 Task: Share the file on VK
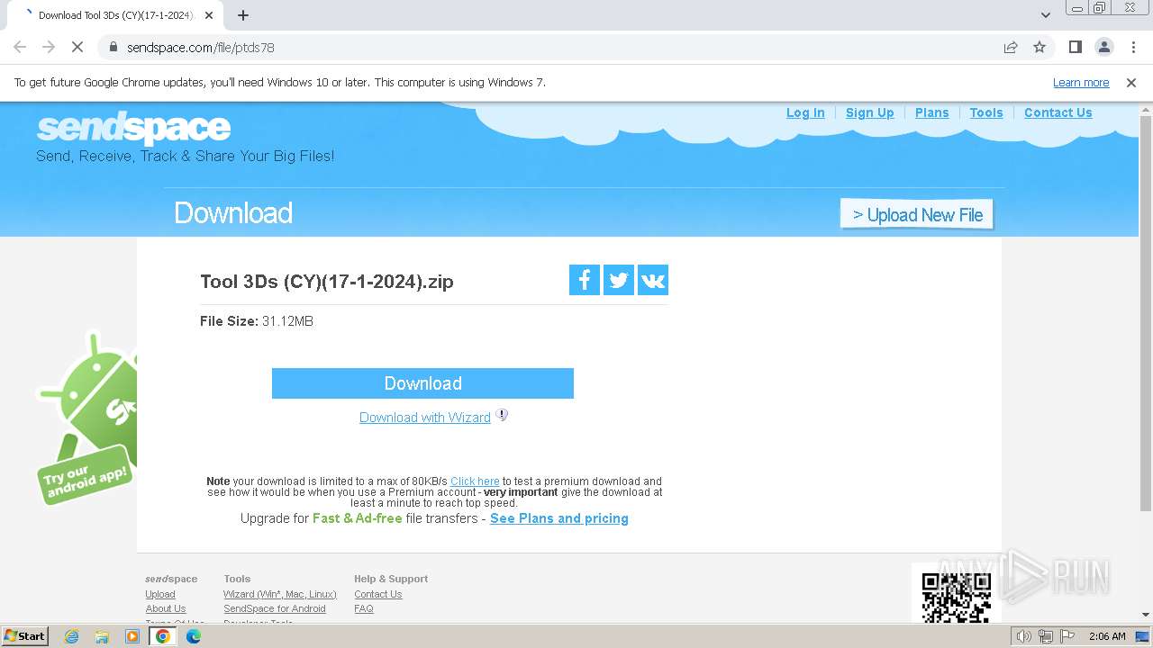(x=652, y=280)
